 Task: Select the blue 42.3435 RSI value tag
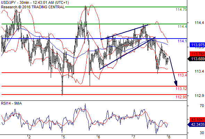(196, 124)
